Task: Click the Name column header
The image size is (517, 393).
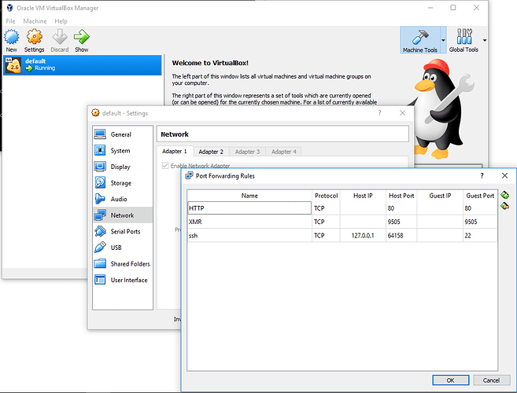Action: tap(249, 196)
